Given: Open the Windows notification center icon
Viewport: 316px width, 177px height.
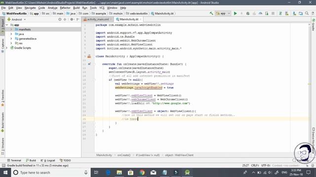Looking at the screenshot, I should pos(308,173).
